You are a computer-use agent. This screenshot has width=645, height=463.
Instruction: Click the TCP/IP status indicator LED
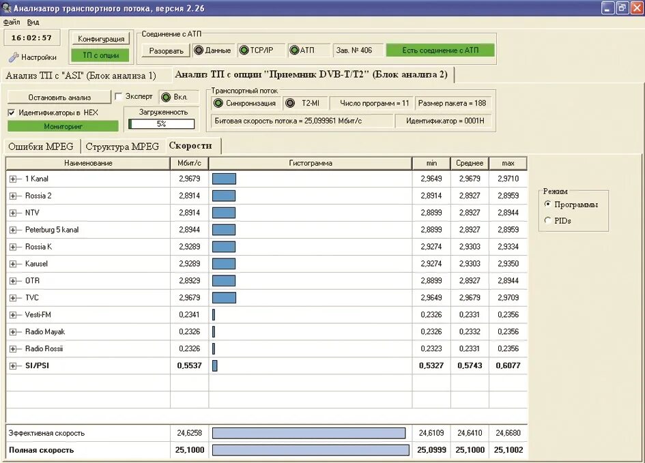[x=244, y=50]
